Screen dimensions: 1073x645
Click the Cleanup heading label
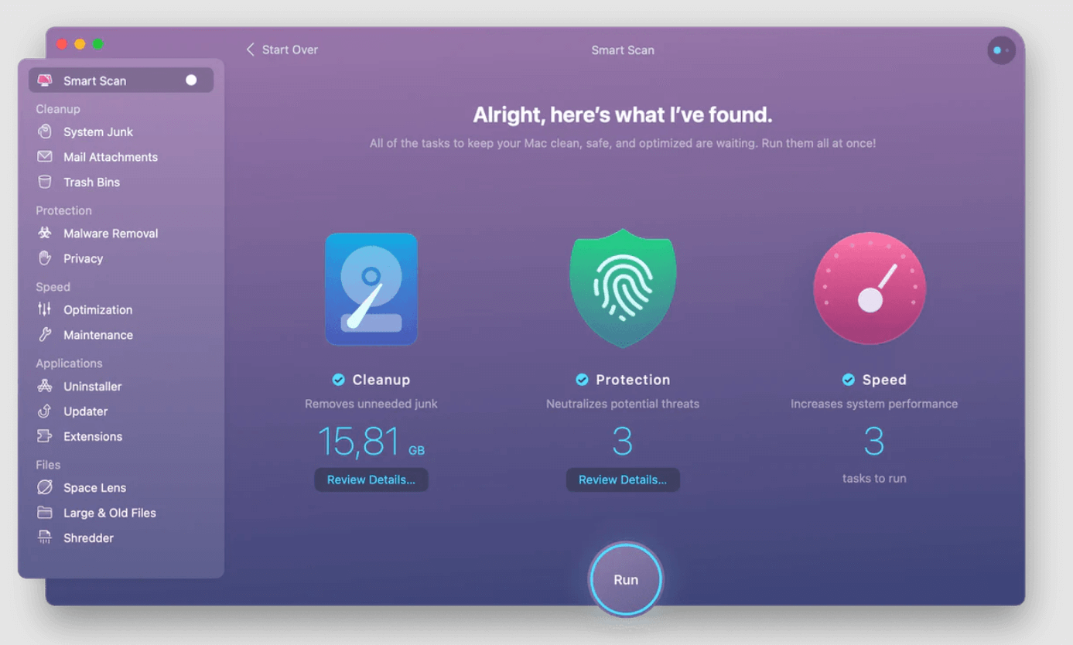(x=381, y=380)
